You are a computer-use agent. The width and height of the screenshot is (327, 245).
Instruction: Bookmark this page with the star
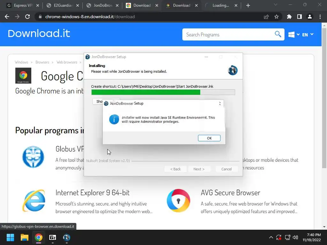pyautogui.click(x=277, y=17)
